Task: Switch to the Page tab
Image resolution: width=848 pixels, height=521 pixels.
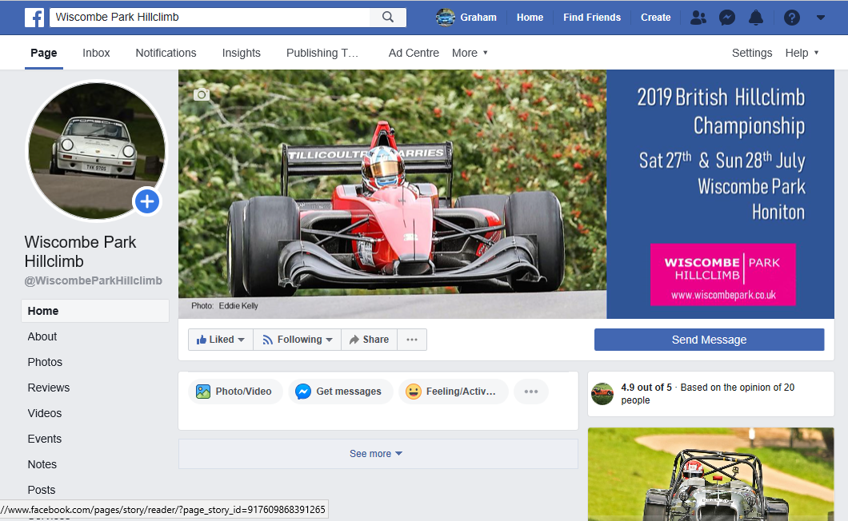Action: (x=44, y=53)
